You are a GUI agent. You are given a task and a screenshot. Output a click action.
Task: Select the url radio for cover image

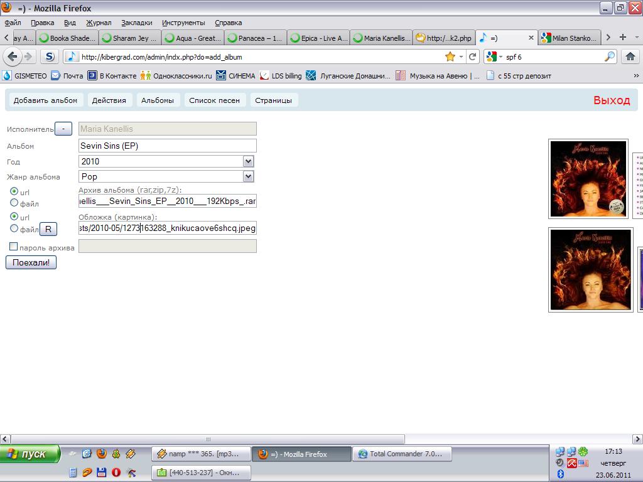click(14, 217)
